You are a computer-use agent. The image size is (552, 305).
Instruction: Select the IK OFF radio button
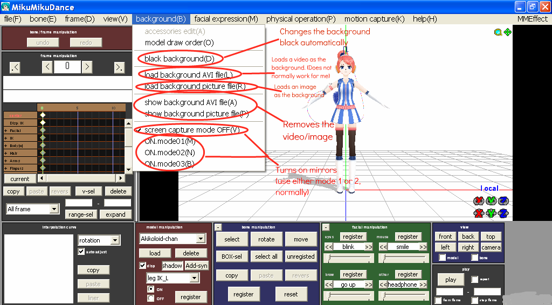[151, 299]
